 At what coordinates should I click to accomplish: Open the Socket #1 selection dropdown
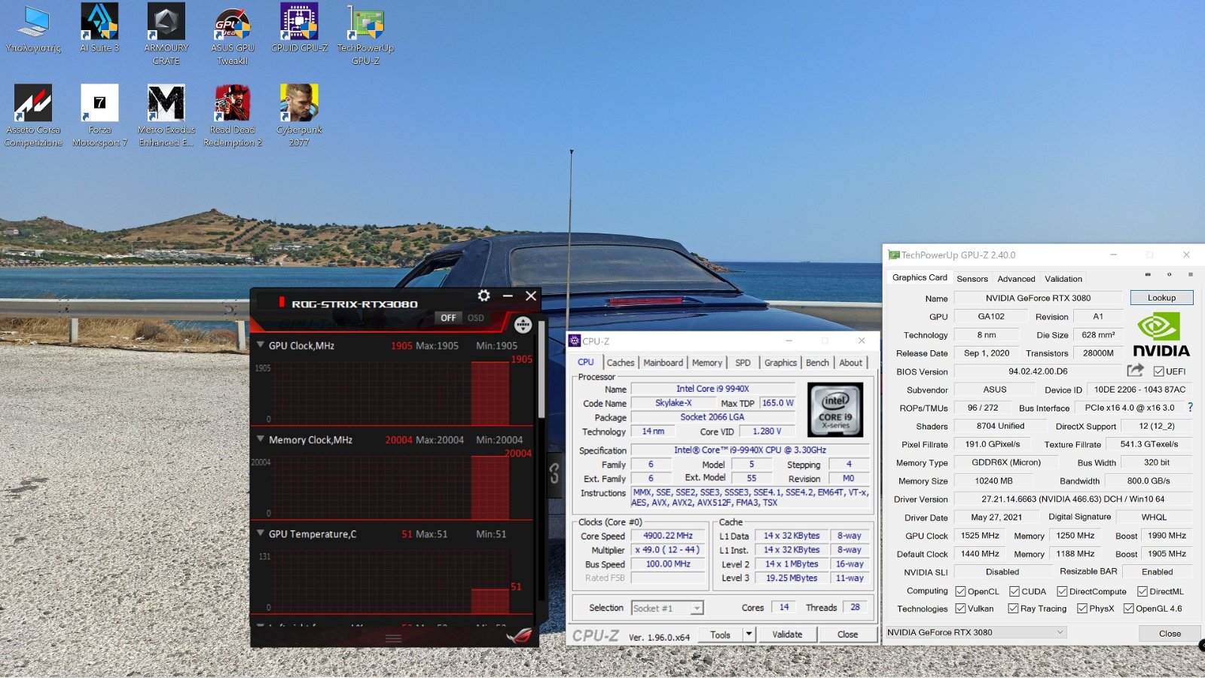coord(667,608)
